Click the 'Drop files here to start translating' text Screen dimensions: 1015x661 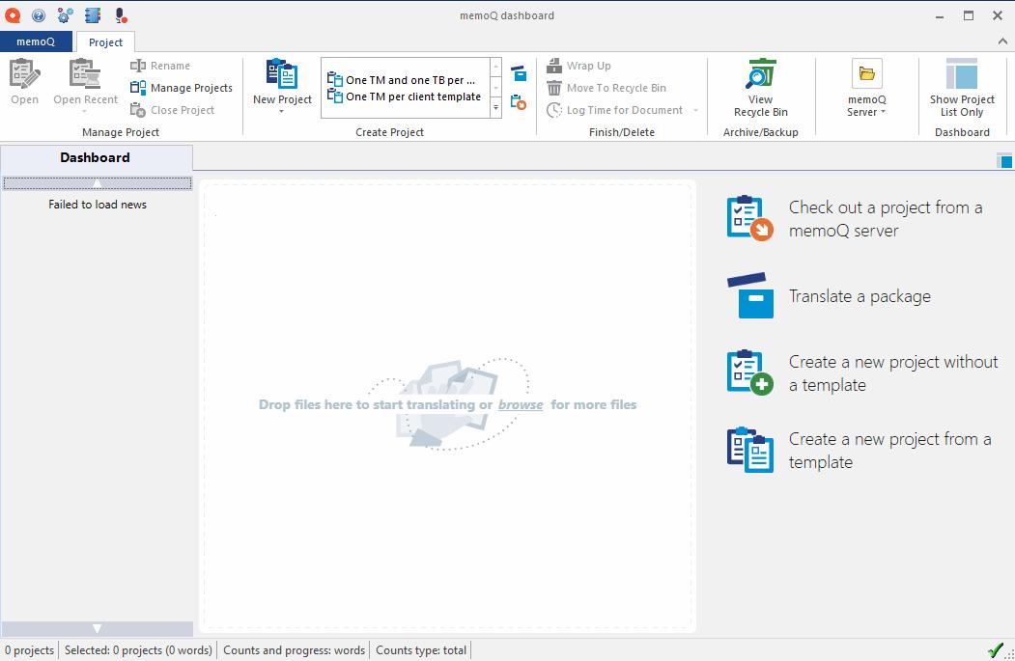point(366,405)
